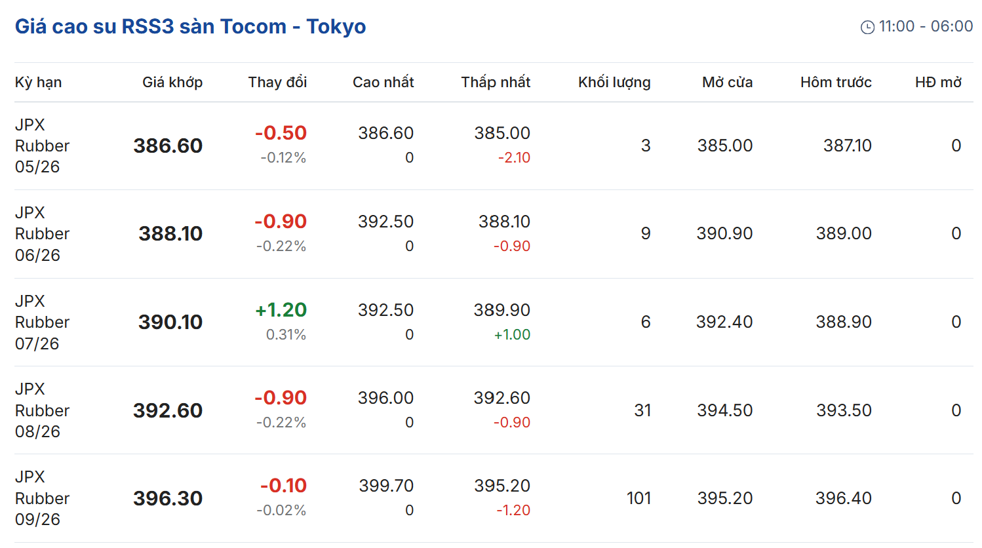Viewport: 982px width, 548px height.
Task: Select the JPX Rubber 07/26 contract
Action: pos(42,322)
